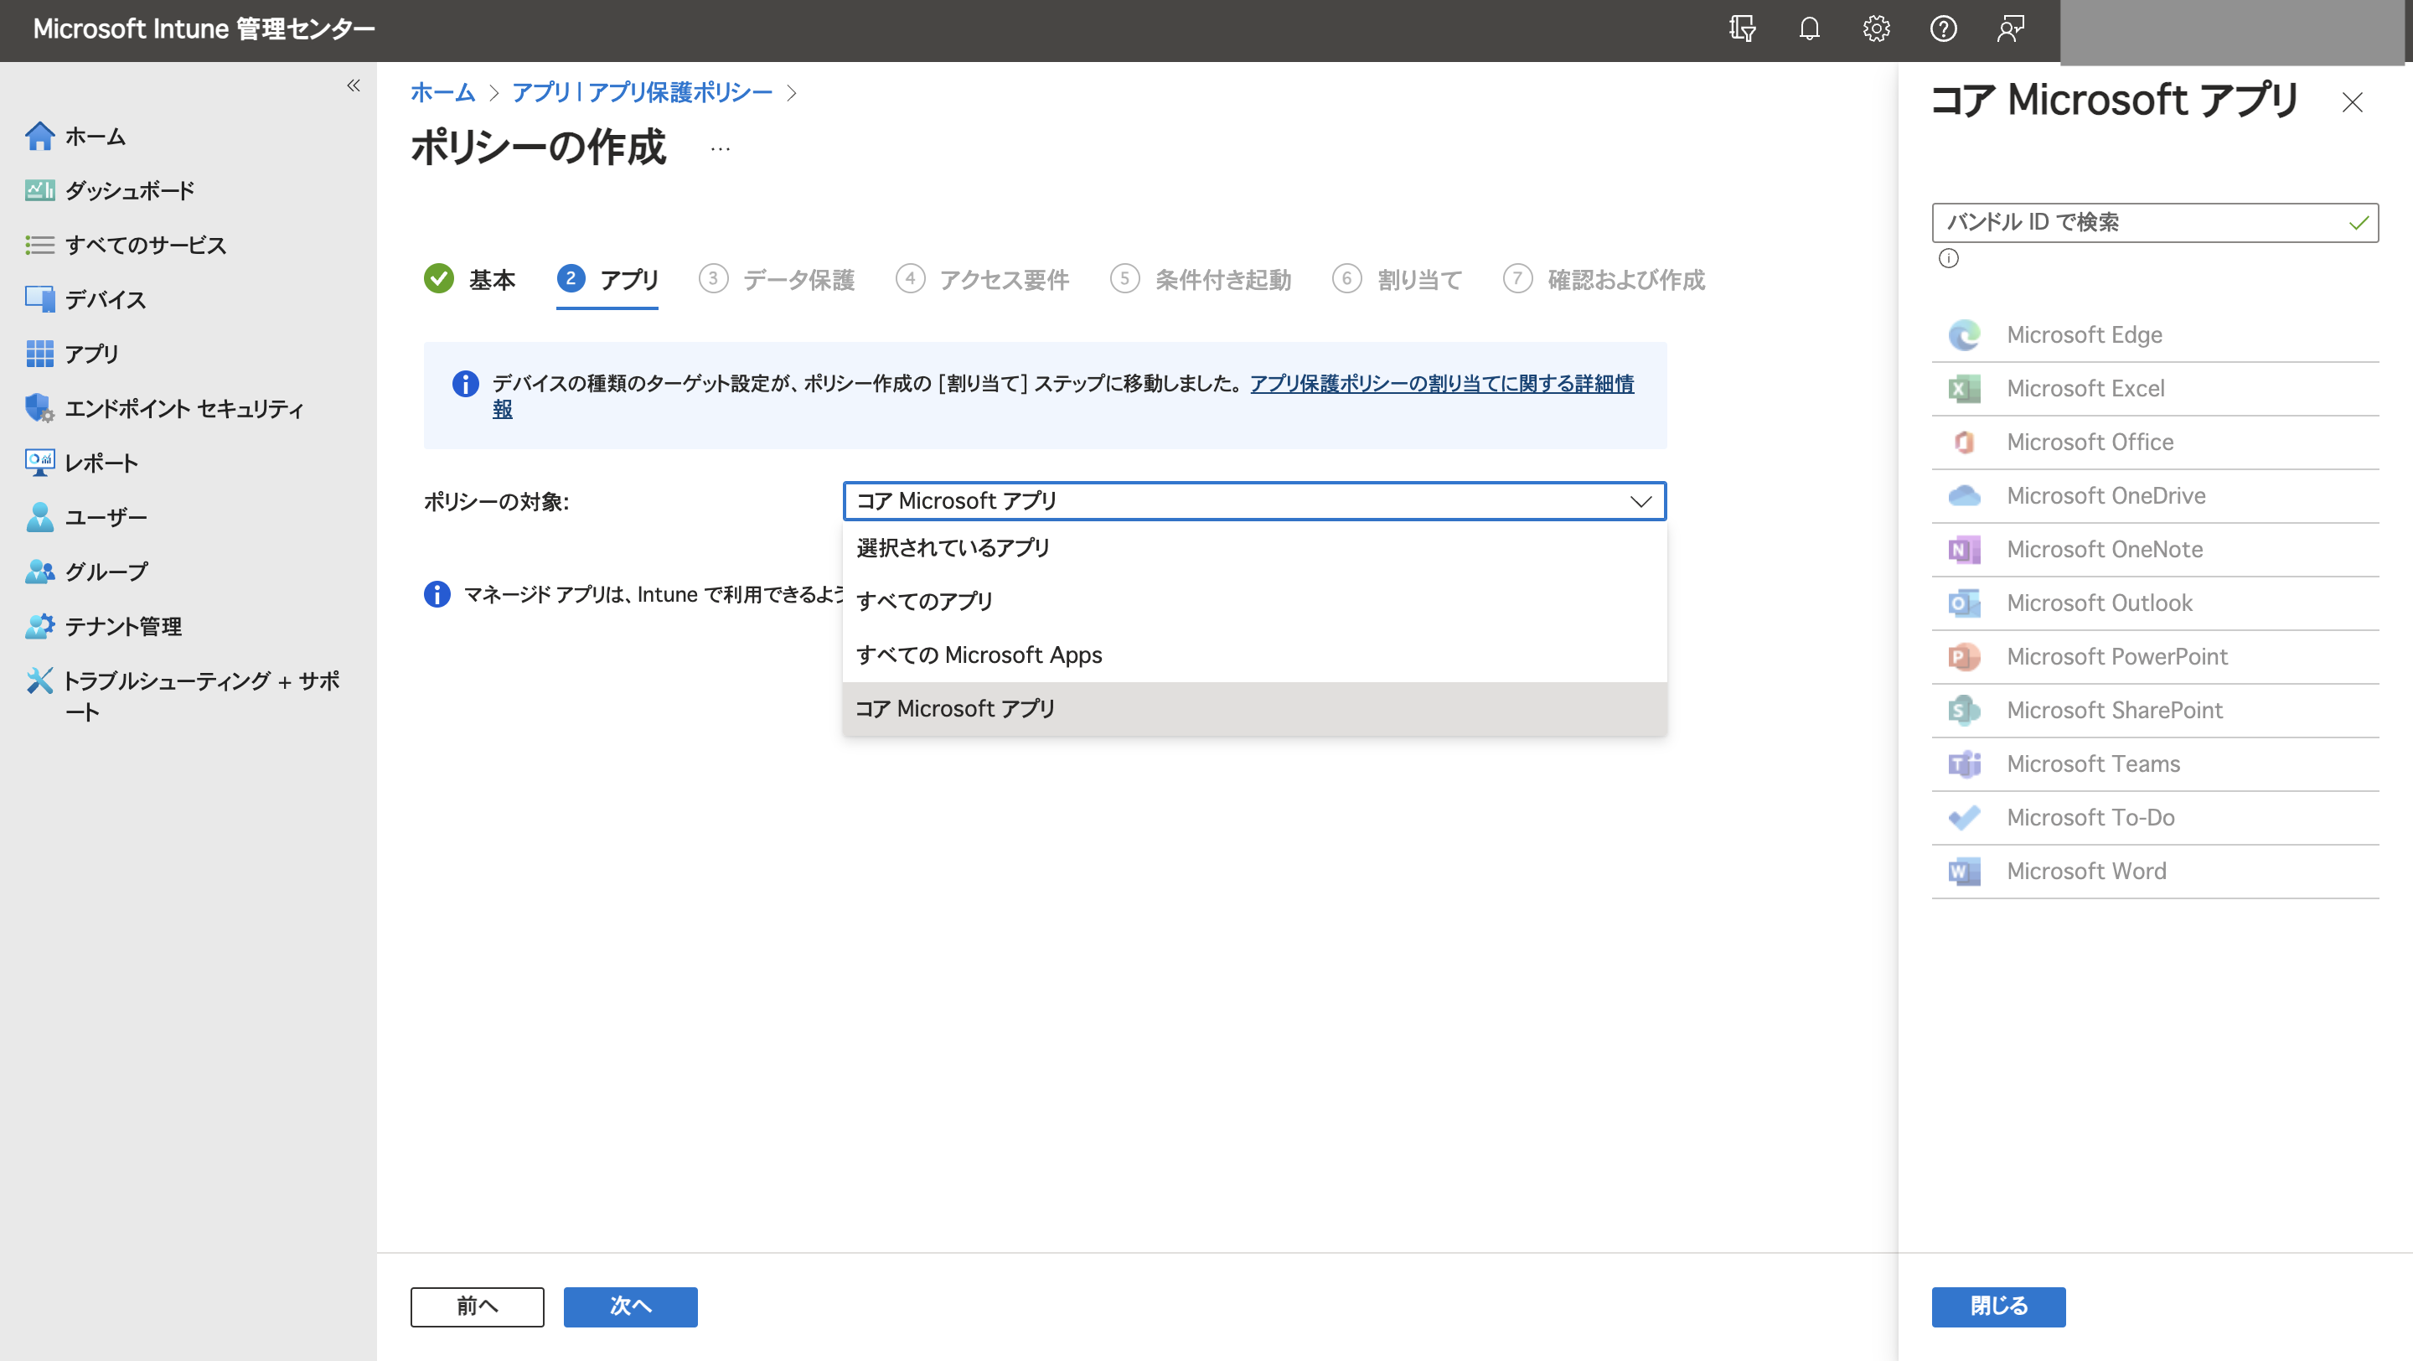Select Microsoft OneDrive in the app list

click(x=2154, y=495)
